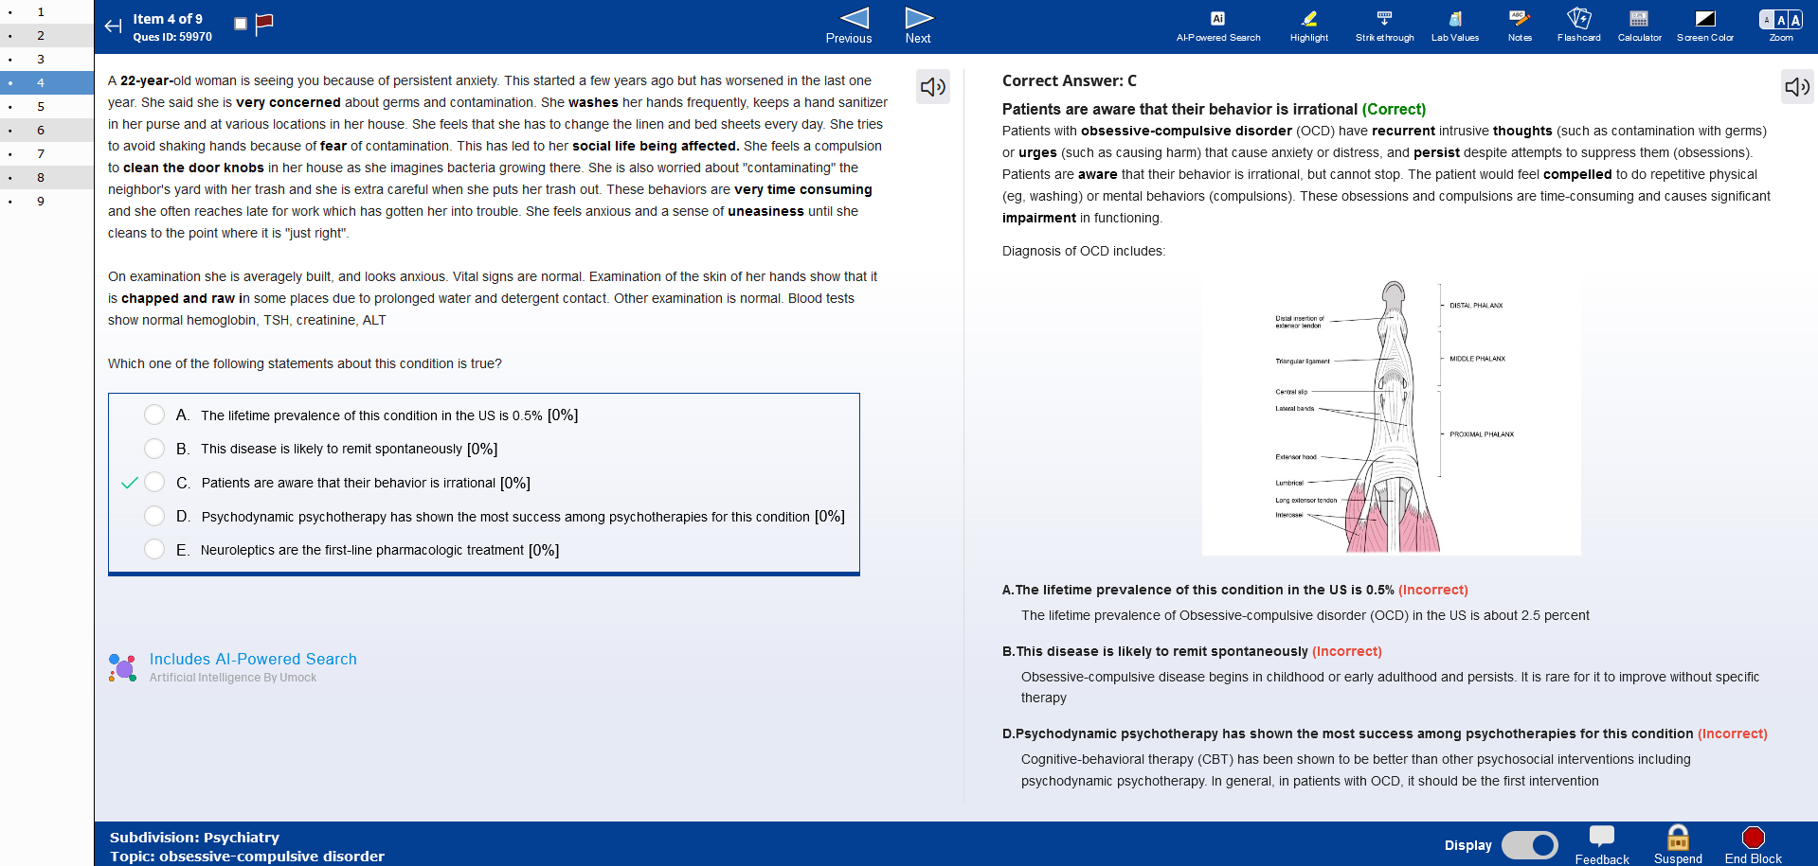Open the Calculator
Screen dimensions: 1818x866
[x=1639, y=27]
